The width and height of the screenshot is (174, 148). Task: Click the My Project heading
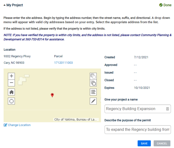pos(15,5)
